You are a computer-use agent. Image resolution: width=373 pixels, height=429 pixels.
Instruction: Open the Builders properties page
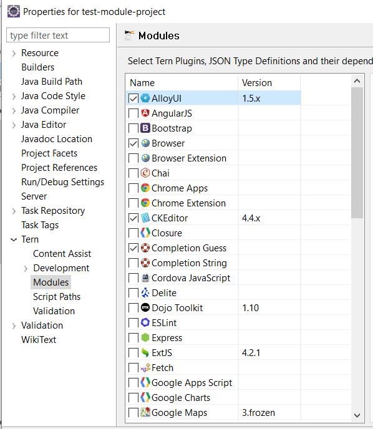coord(38,67)
